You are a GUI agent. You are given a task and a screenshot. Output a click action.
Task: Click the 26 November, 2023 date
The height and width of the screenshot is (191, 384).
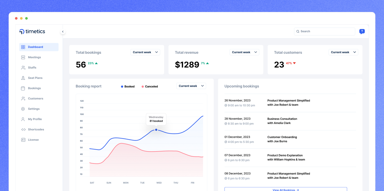click(238, 101)
